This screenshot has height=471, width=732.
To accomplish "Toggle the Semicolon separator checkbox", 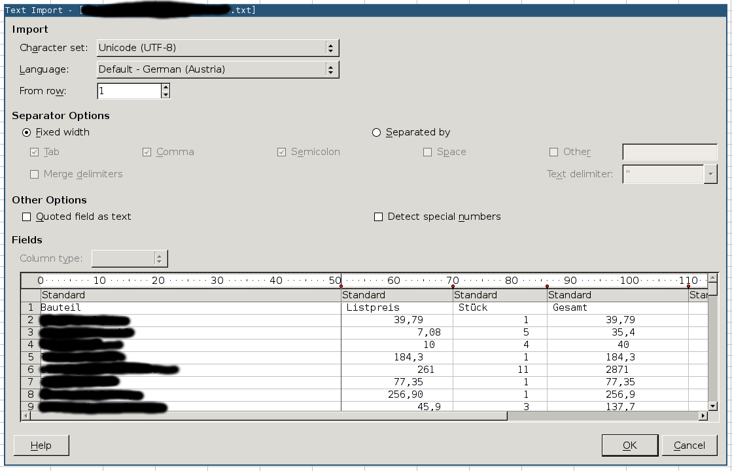I will (281, 152).
